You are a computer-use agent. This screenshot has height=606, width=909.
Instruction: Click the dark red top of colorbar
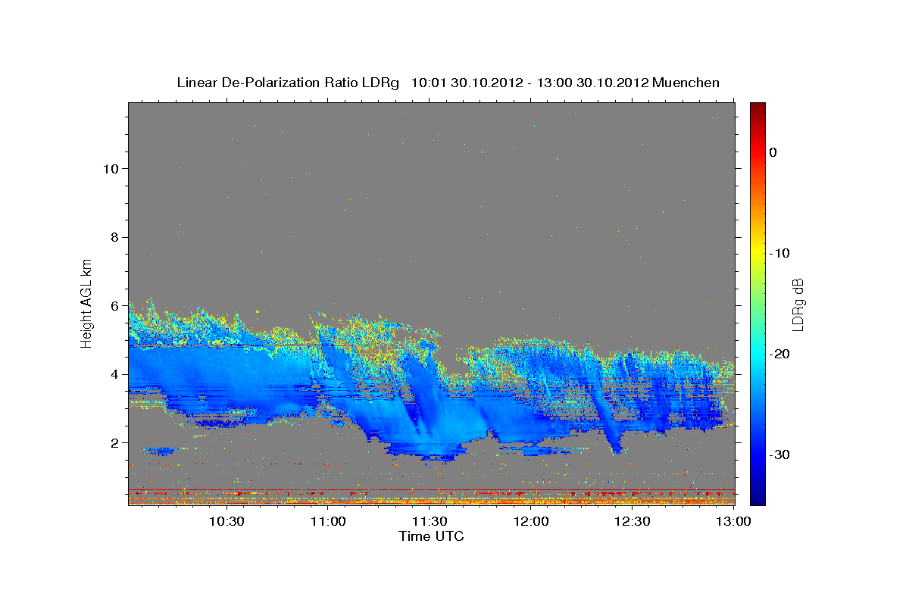point(757,110)
